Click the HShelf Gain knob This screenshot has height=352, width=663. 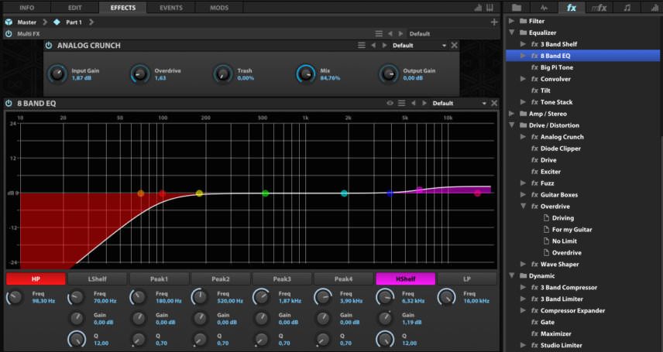[x=385, y=319]
